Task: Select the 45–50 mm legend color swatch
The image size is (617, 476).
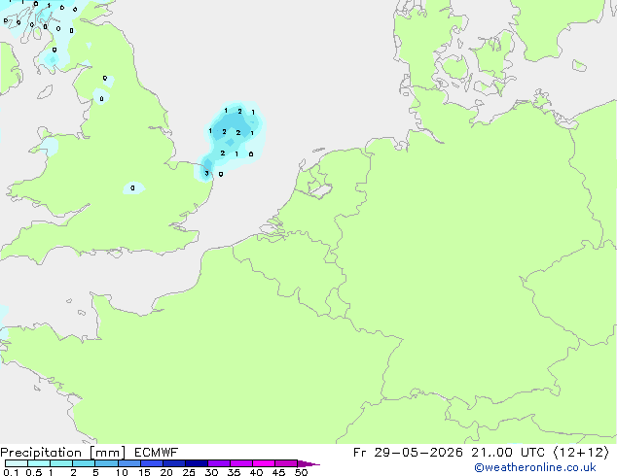Action: click(x=286, y=463)
